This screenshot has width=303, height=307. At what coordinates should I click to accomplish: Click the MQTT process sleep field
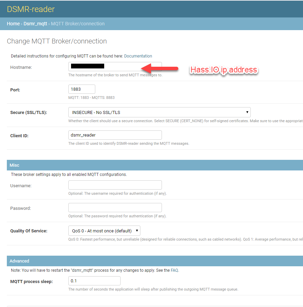[94, 281]
